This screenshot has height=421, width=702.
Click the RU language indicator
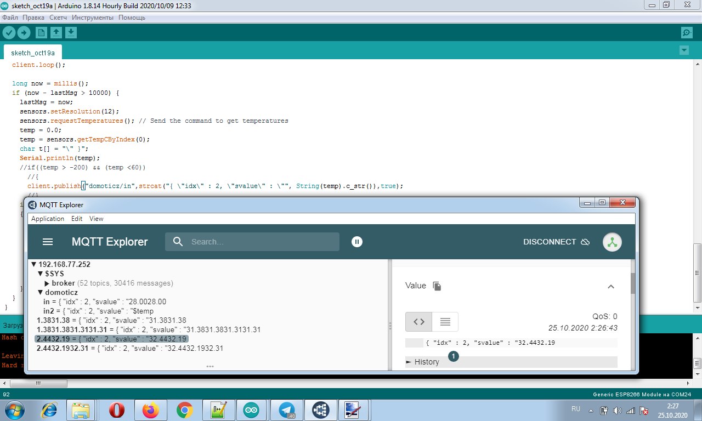(575, 409)
